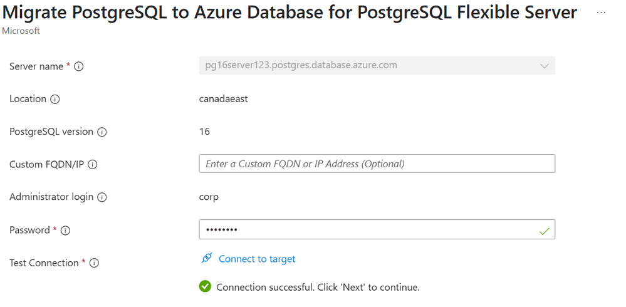
Task: Click the corp administrator login value
Action: point(209,197)
